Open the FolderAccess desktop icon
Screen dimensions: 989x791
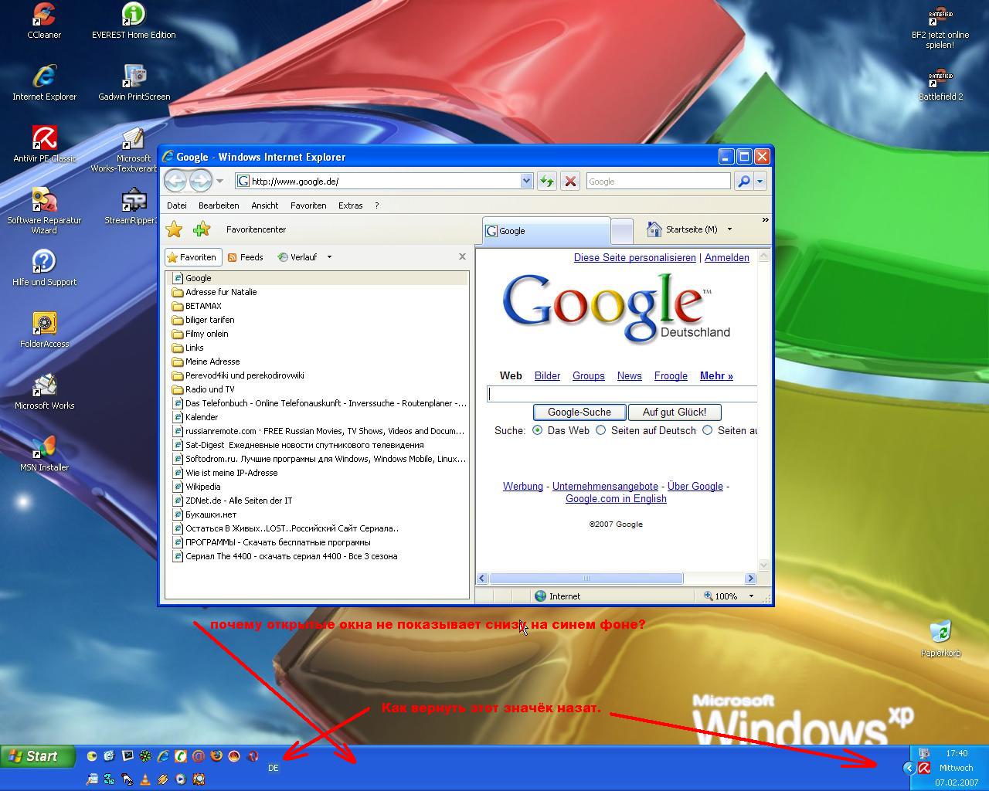[x=44, y=330]
